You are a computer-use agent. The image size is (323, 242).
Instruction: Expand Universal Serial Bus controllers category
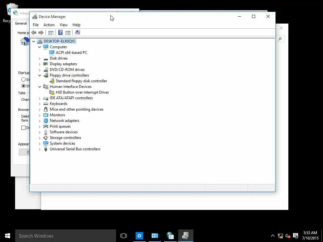tap(39, 149)
